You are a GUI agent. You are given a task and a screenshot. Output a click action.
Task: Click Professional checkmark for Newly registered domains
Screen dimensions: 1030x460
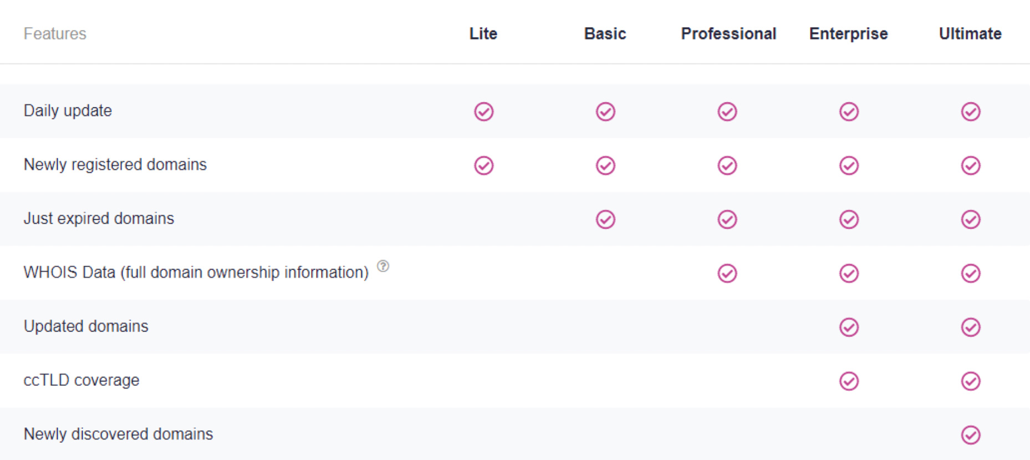(x=727, y=166)
